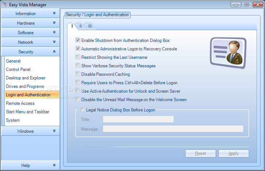Viewport: 265px width, 171px height.
Task: Select General under Security
Action: point(13,61)
